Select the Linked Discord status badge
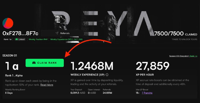The image size is (200, 103). coord(20,39)
